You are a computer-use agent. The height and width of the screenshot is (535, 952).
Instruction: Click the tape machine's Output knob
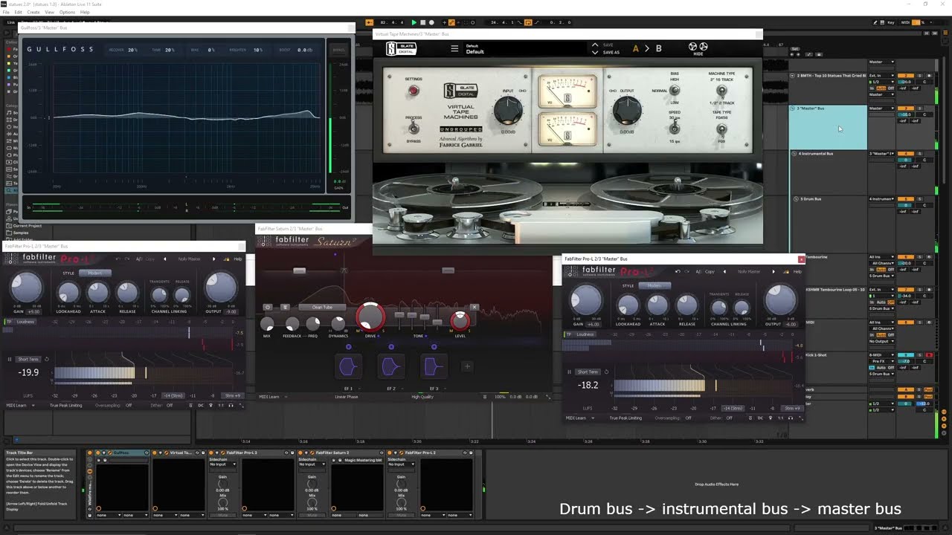627,111
